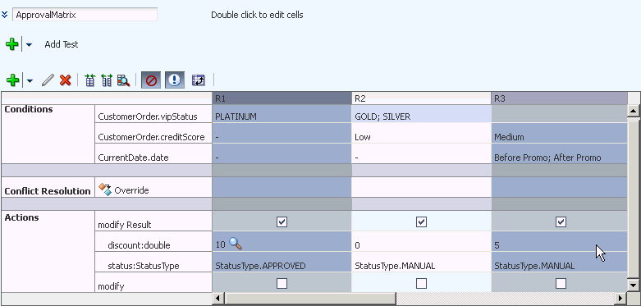Image resolution: width=641 pixels, height=306 pixels.
Task: Toggle the blue exclamation icon
Action: pos(175,80)
